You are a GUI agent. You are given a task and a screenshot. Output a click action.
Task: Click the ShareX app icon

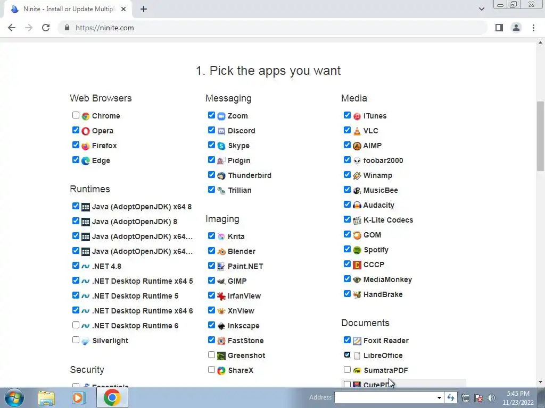pos(221,370)
